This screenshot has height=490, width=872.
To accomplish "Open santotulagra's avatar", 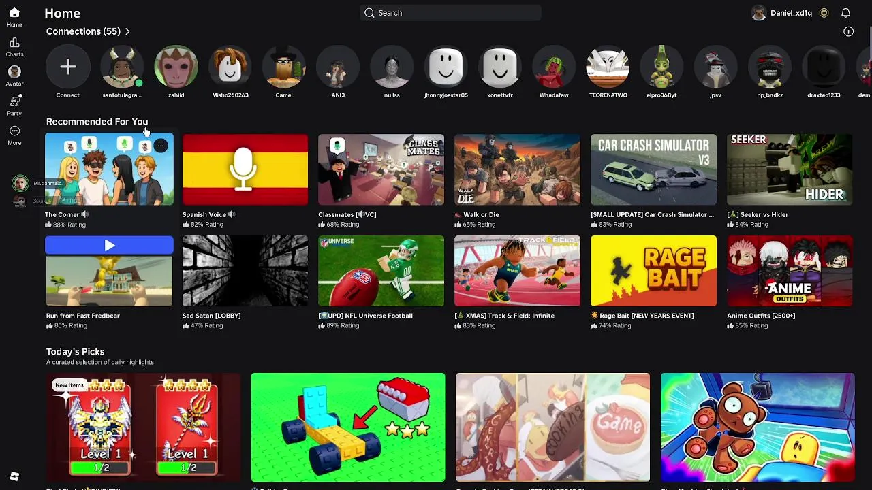I will 122,67.
